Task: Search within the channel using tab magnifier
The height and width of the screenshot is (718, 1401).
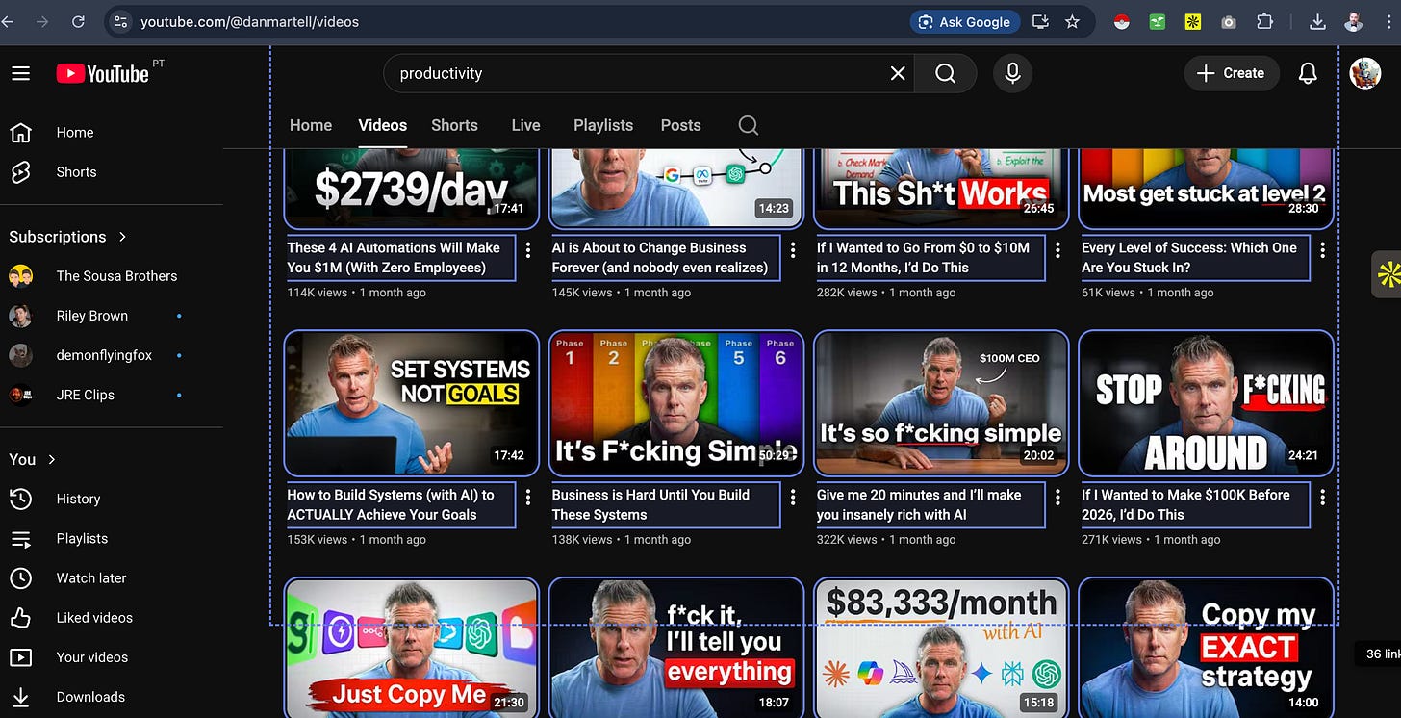Action: (749, 125)
